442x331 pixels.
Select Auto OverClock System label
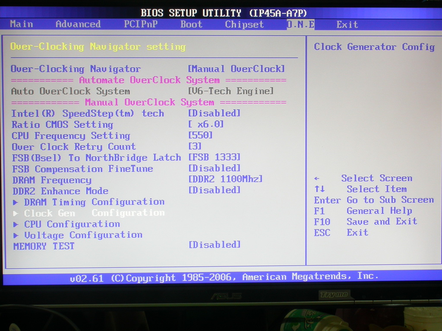pos(70,91)
